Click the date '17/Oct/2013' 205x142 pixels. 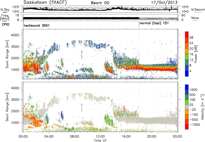tap(164, 3)
